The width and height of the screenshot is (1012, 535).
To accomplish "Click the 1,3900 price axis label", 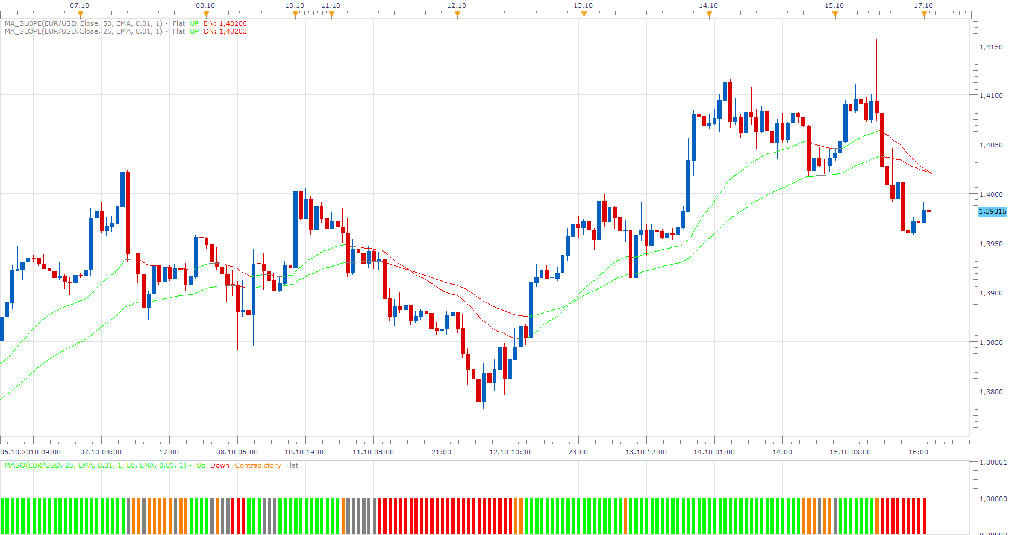I will click(x=992, y=293).
